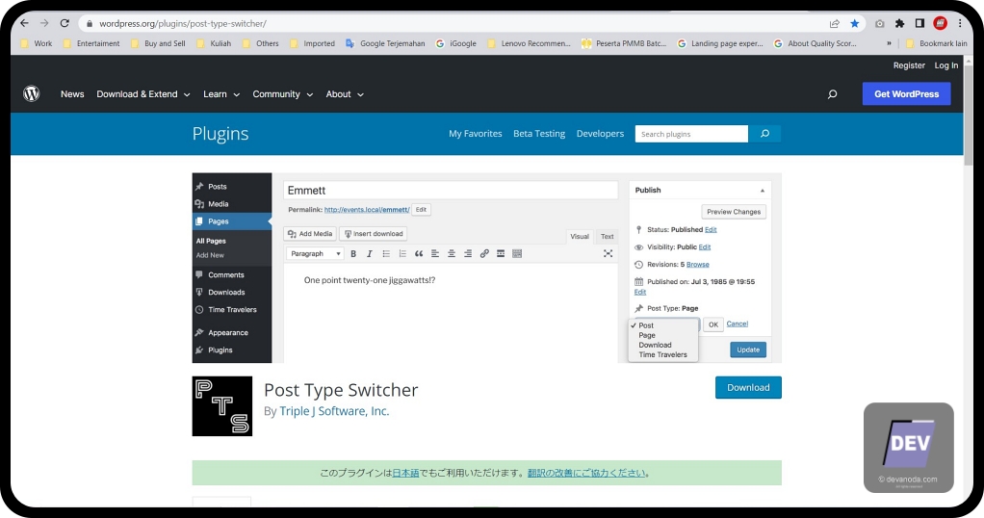Expand the Learn menu
The image size is (984, 518).
pos(221,94)
